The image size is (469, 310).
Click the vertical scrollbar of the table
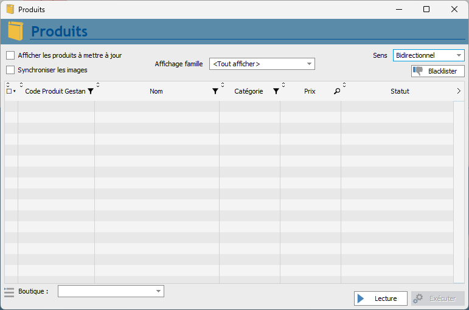tap(459, 192)
